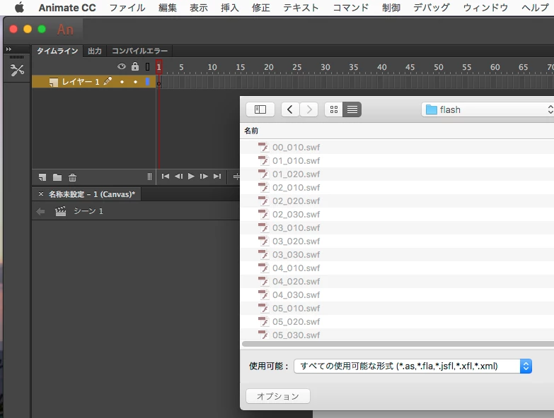Click the delete layer trash icon
Image resolution: width=554 pixels, height=418 pixels.
pyautogui.click(x=72, y=177)
